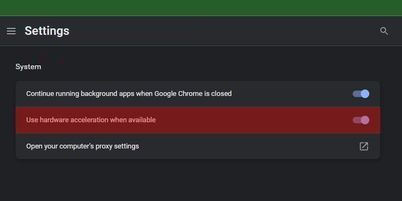
Task: Click 'Open your computer's proxy settings'
Action: (83, 146)
